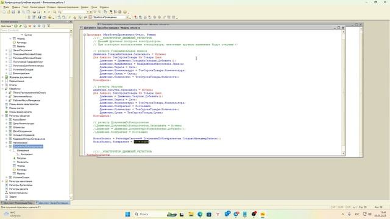Open the Файл menu
This screenshot has height=219, width=390.
click(x=6, y=7)
